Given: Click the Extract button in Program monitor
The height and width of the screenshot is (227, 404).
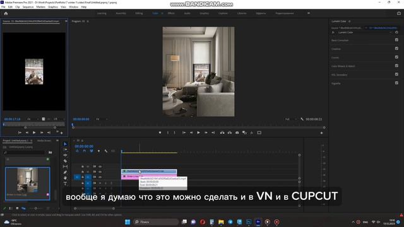Looking at the screenshot, I should click(x=230, y=133).
